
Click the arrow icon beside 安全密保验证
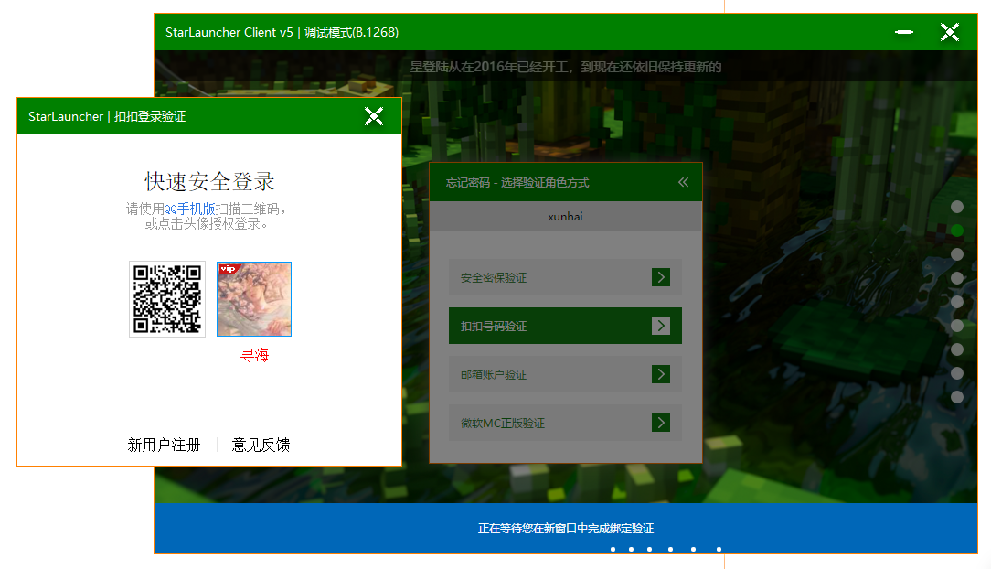[x=660, y=277]
